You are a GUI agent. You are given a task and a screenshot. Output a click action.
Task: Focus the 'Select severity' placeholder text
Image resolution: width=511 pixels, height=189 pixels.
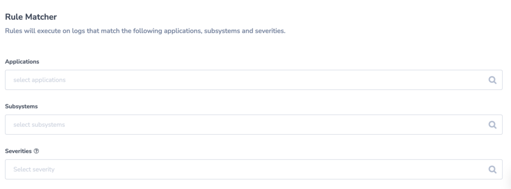(x=34, y=169)
